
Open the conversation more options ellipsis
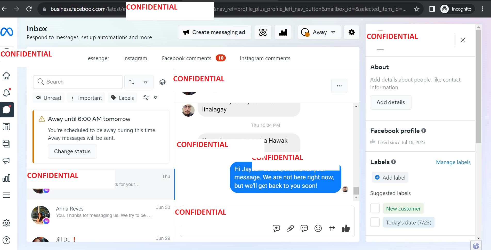[x=339, y=86]
